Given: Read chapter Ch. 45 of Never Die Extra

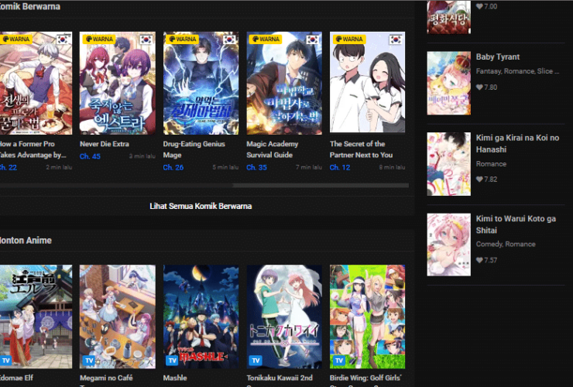Looking at the screenshot, I should tap(90, 156).
